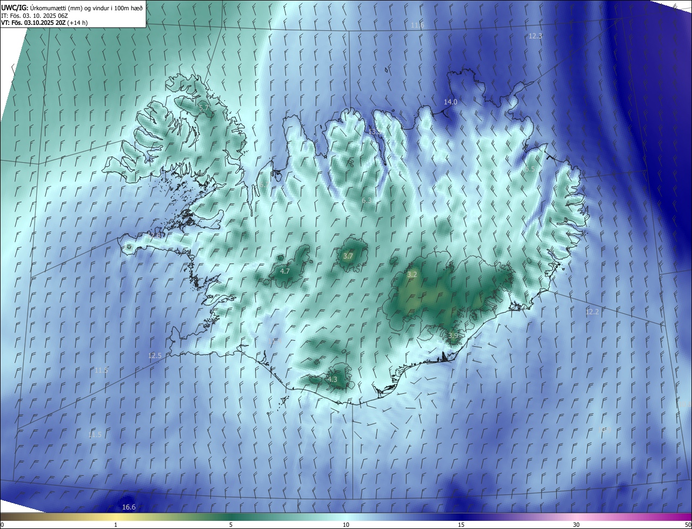Click the 12.3 value on the map
The width and height of the screenshot is (692, 529).
pyautogui.click(x=535, y=36)
